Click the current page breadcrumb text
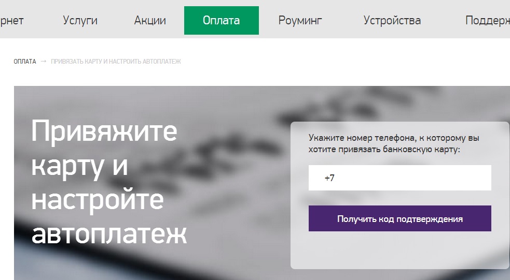This screenshot has height=280, width=510. pyautogui.click(x=116, y=62)
